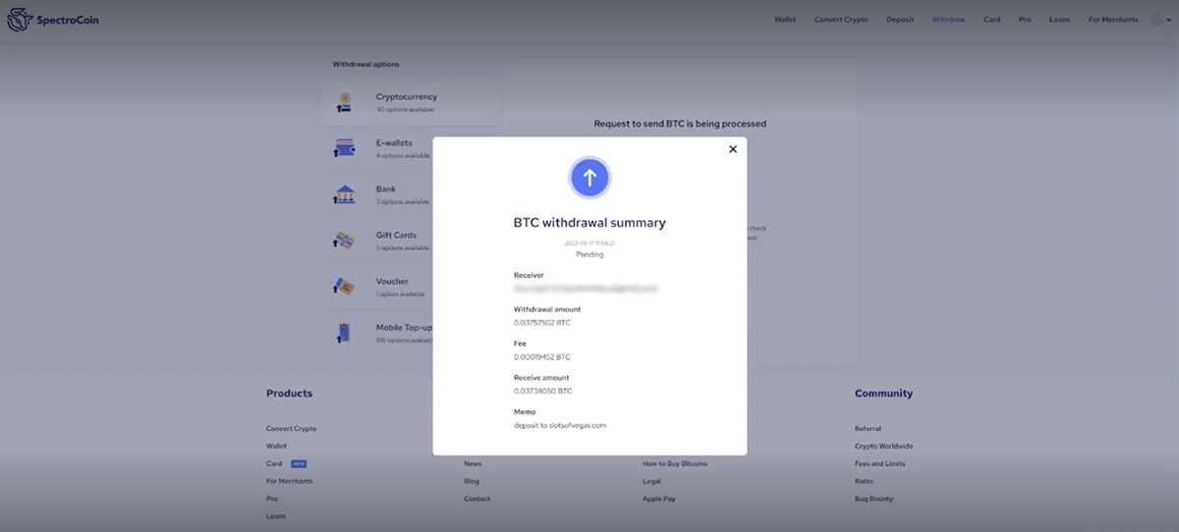
Task: Open the Deposit page
Action: click(x=900, y=20)
